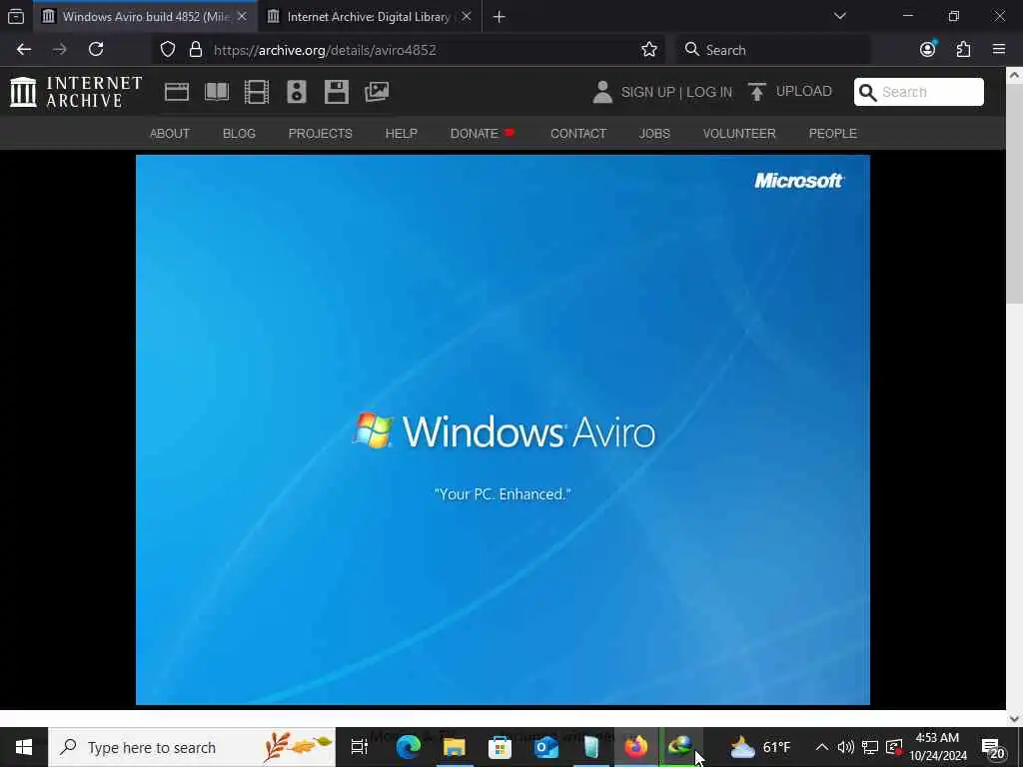Click the Upload arrow icon
This screenshot has width=1023, height=767.
click(757, 92)
